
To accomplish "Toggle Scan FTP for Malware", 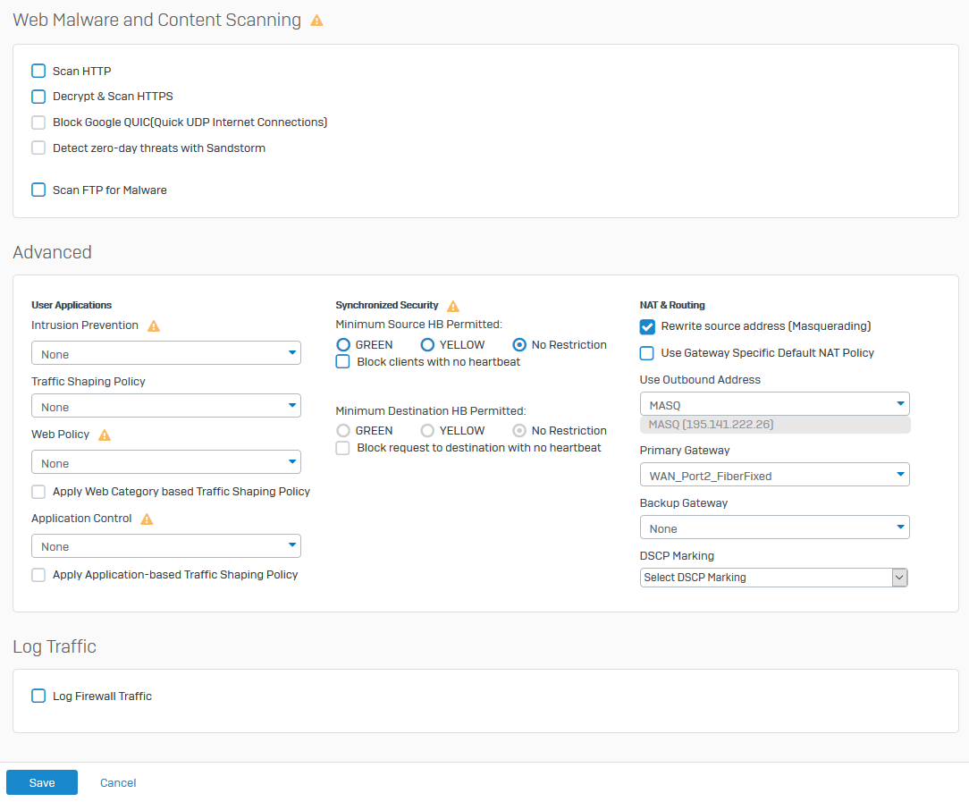I will click(x=38, y=190).
